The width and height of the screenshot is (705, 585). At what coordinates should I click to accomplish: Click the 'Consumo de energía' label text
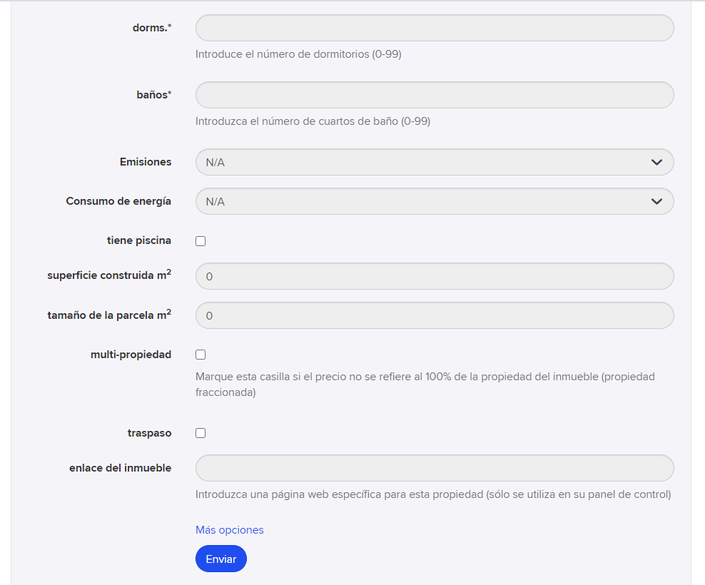tap(118, 201)
